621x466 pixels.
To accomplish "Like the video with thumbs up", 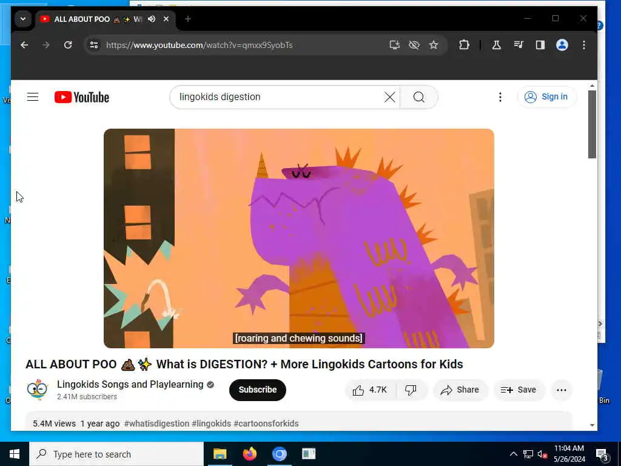I will point(369,390).
